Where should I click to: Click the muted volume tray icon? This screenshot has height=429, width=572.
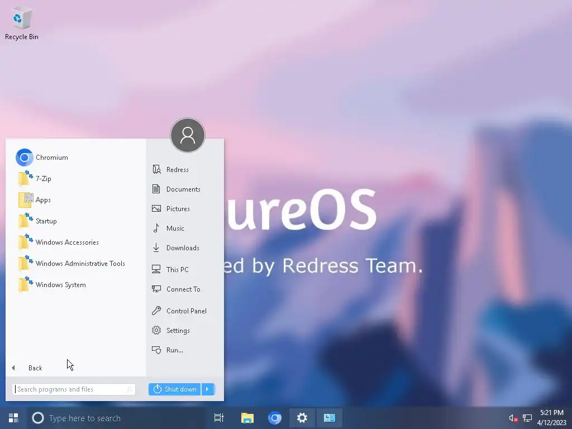coord(513,418)
